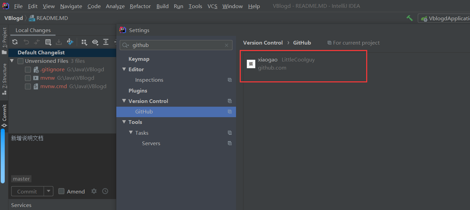This screenshot has height=210, width=470.
Task: Tick the Unversioned Files checkbox
Action: 20,61
